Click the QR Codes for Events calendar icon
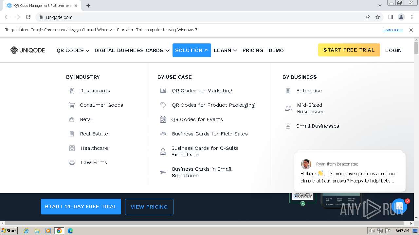Image resolution: width=419 pixels, height=235 pixels. (x=163, y=119)
